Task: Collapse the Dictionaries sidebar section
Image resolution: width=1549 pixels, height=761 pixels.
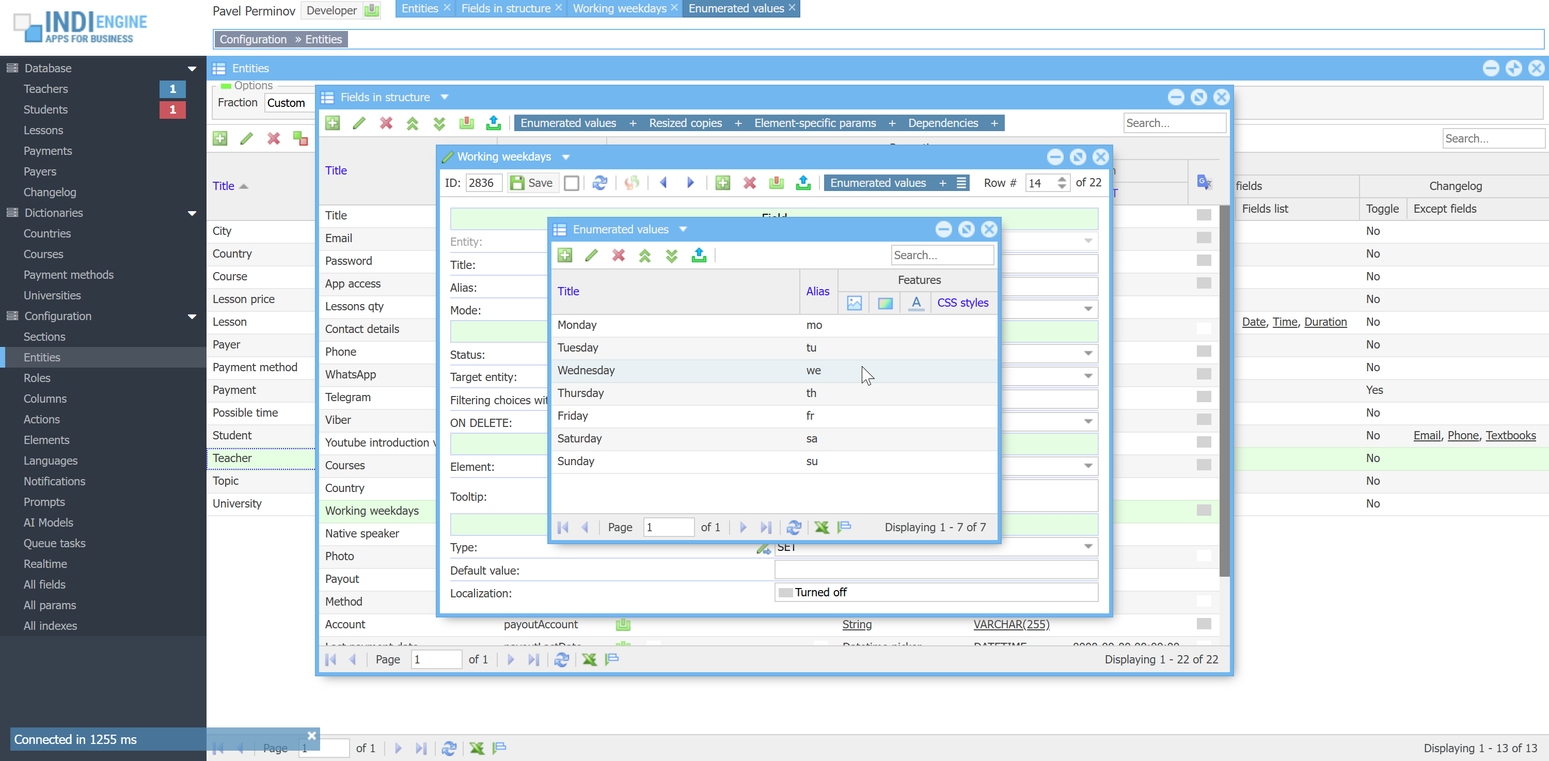Action: pos(192,213)
